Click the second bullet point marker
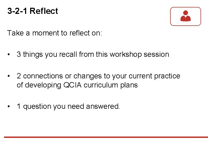Image resolution: width=208 pixels, height=144 pixels. [x=9, y=76]
